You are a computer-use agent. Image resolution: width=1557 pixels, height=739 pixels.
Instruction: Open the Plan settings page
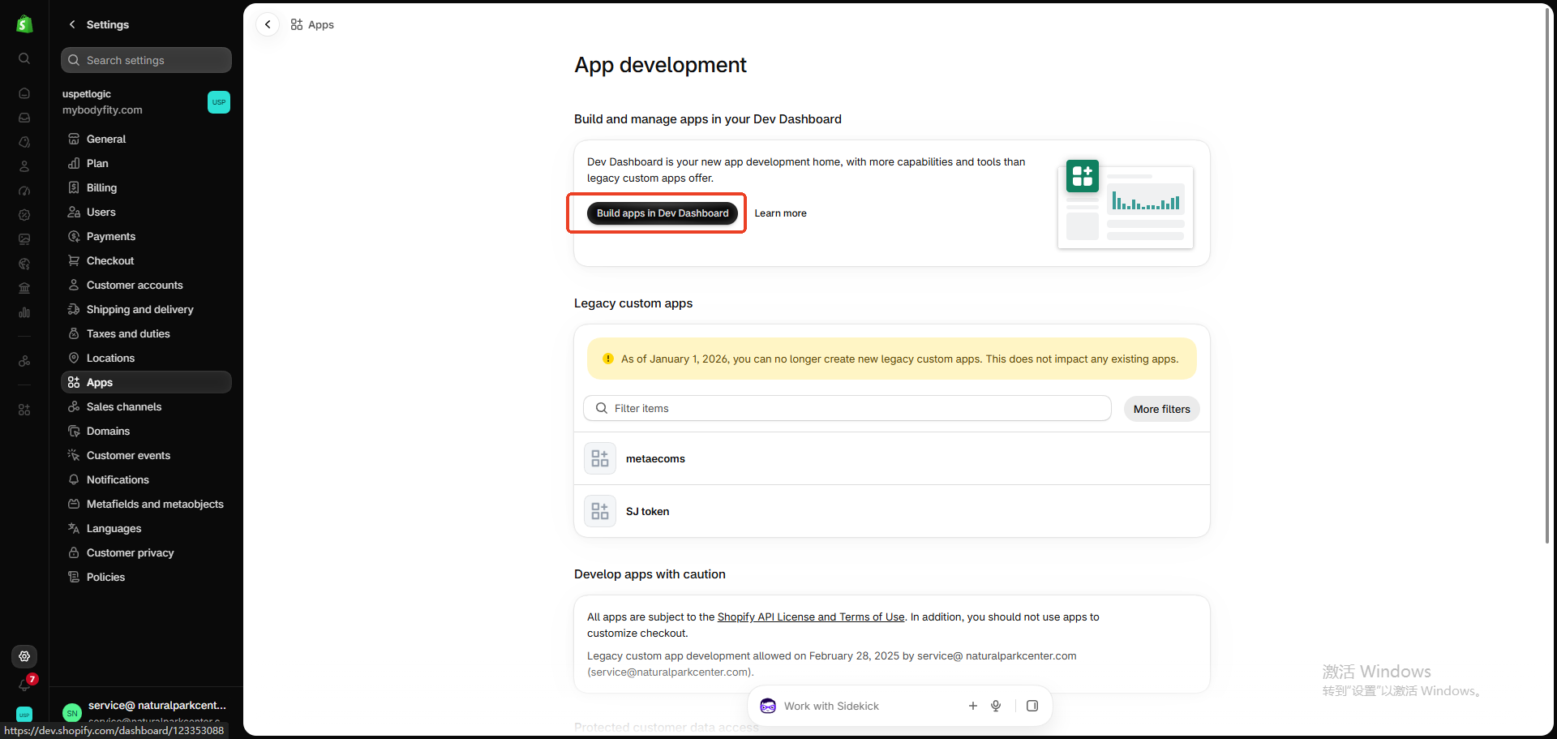pos(146,163)
